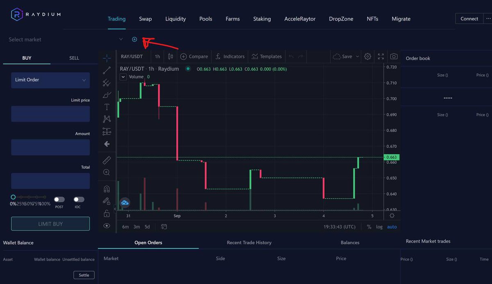Click the LIMIT BUY button
Image resolution: width=492 pixels, height=284 pixels.
50,224
